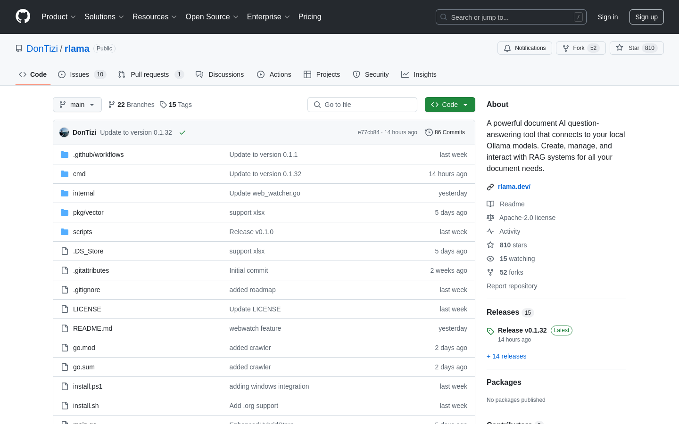This screenshot has width=679, height=424.
Task: Open the DonTizi owner link in title
Action: tap(42, 49)
